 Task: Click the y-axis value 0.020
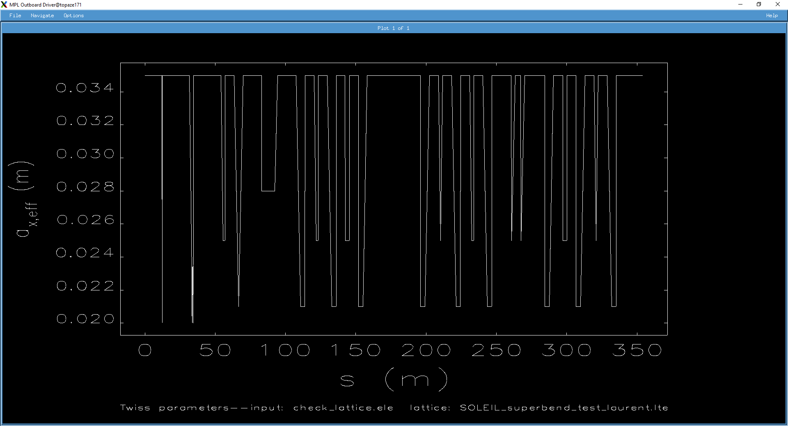point(85,319)
